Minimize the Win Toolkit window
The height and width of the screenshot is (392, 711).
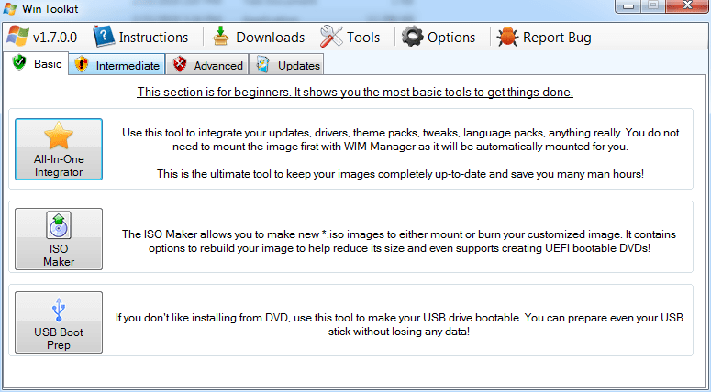click(x=628, y=5)
